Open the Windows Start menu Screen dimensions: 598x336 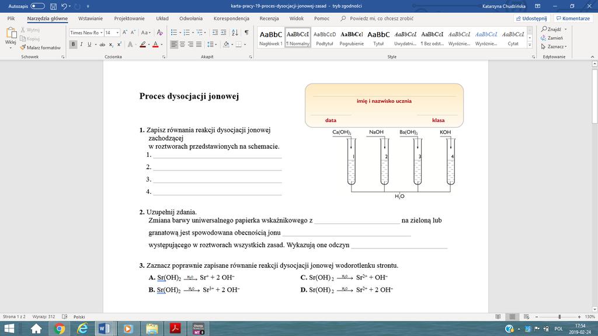[x=9, y=328]
